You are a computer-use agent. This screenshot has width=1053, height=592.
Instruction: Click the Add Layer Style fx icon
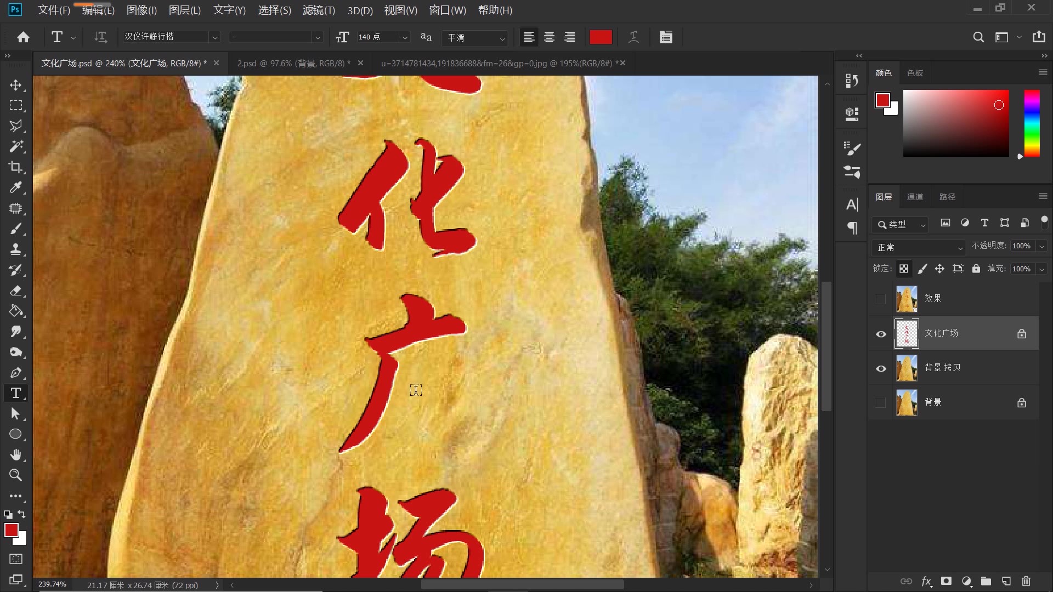click(x=926, y=582)
